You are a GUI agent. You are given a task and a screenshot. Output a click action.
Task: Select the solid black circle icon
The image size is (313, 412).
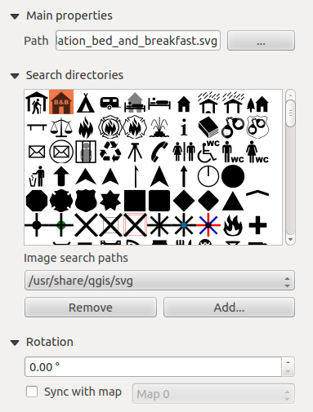[x=233, y=176]
